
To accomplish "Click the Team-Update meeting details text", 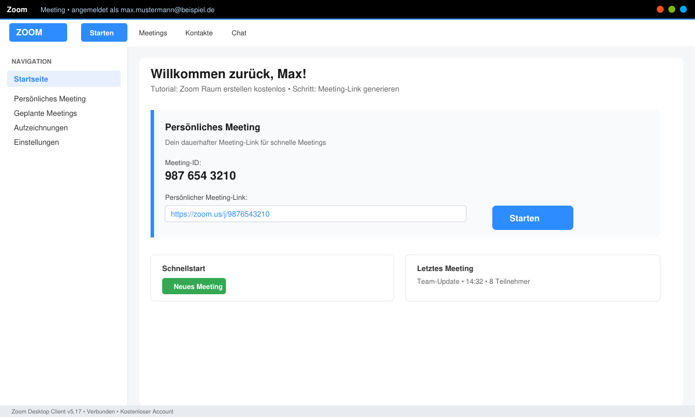I will coord(473,281).
